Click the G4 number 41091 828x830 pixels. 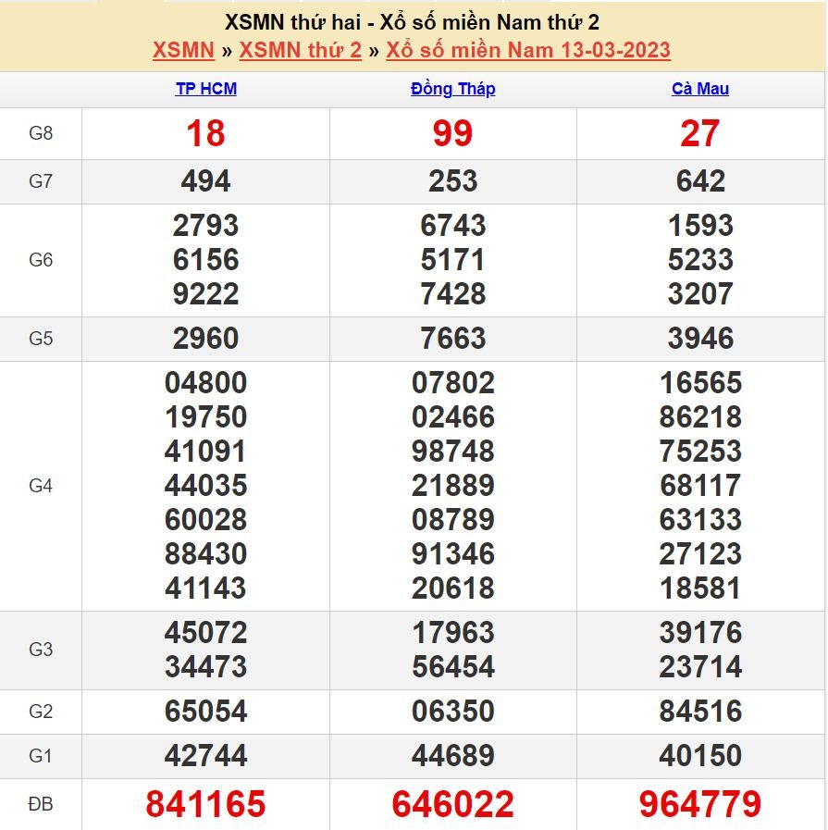[x=205, y=452]
